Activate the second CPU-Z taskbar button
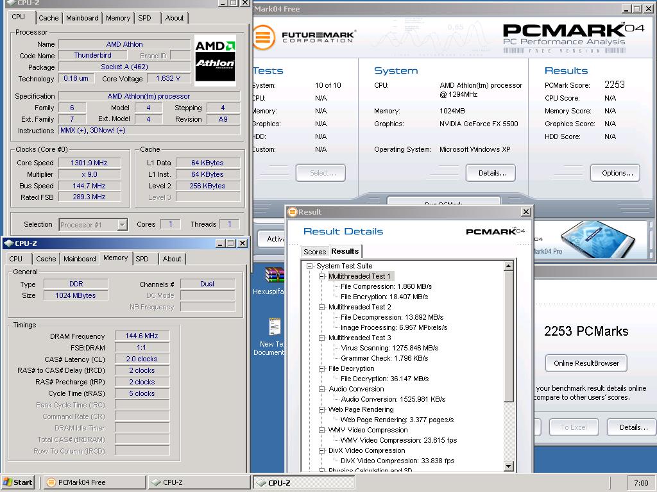Viewport: 657px width, 492px height. coord(304,482)
